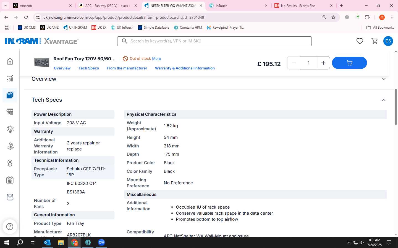Add product to cart with blue cart button
The image size is (398, 248).
(x=349, y=63)
